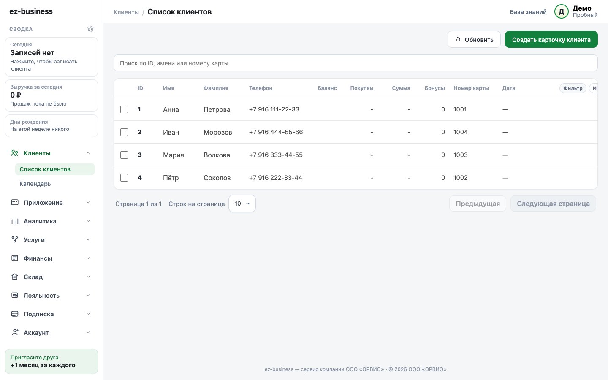Viewport: 608px width, 380px height.
Task: Open the Дни рождения card
Action: point(52,126)
